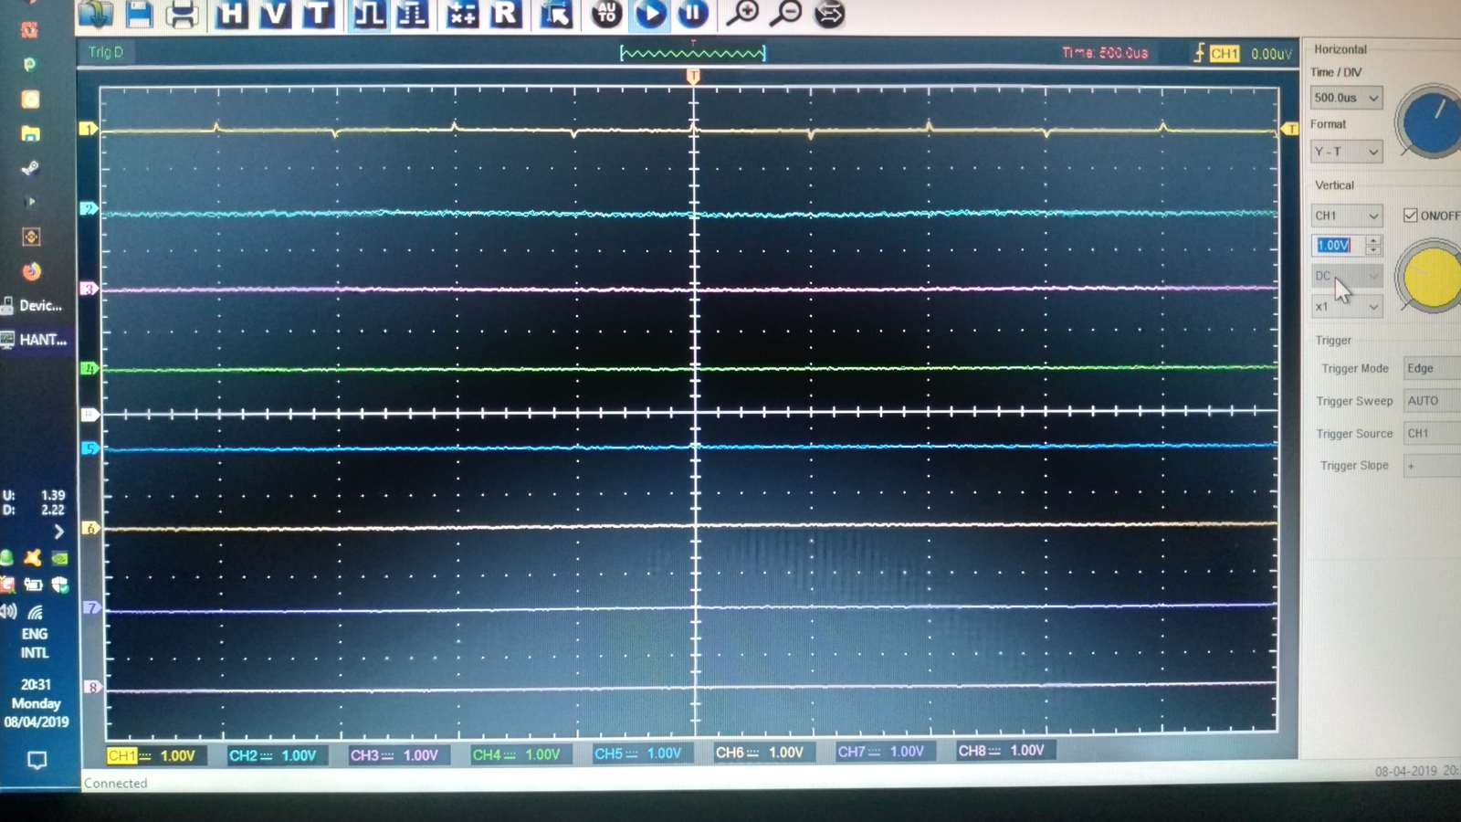This screenshot has height=822, width=1461.
Task: Open the Trigger (T) settings icon
Action: tap(317, 14)
